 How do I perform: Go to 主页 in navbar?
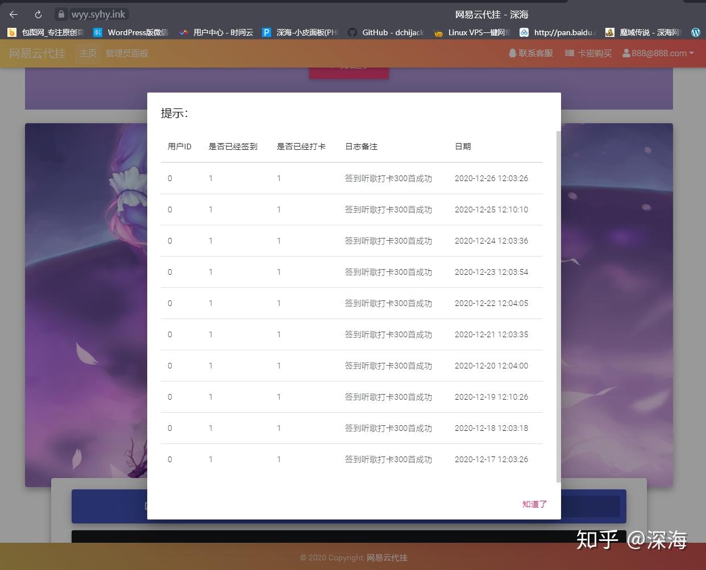click(88, 53)
